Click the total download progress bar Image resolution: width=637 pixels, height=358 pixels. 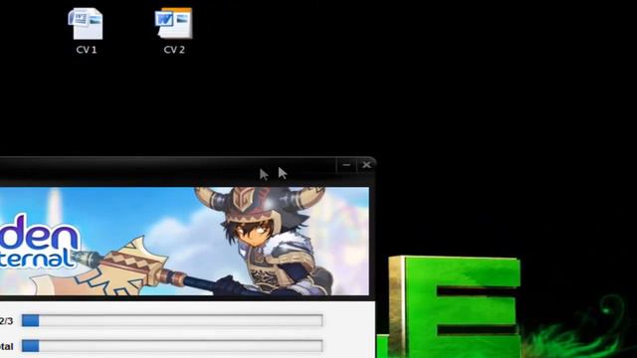click(172, 346)
